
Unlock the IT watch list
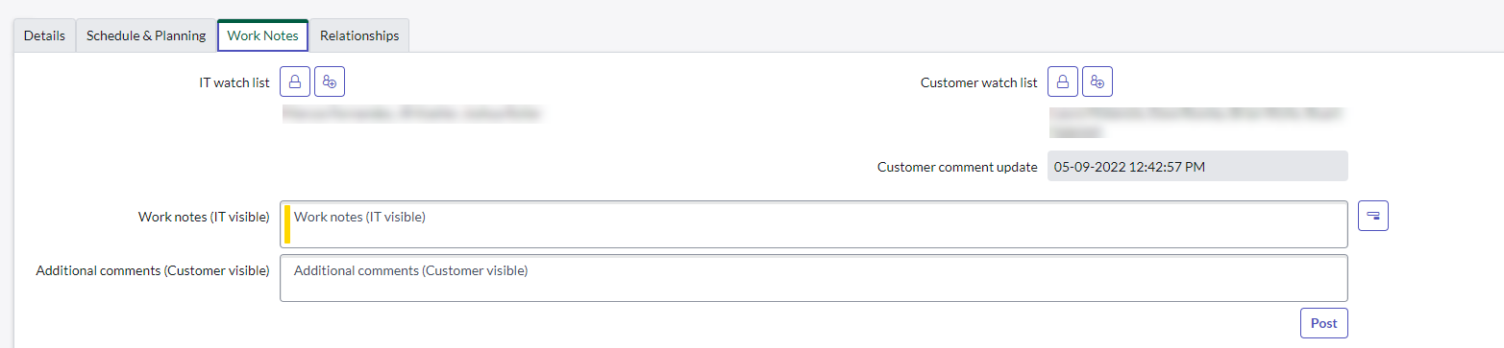tap(295, 82)
